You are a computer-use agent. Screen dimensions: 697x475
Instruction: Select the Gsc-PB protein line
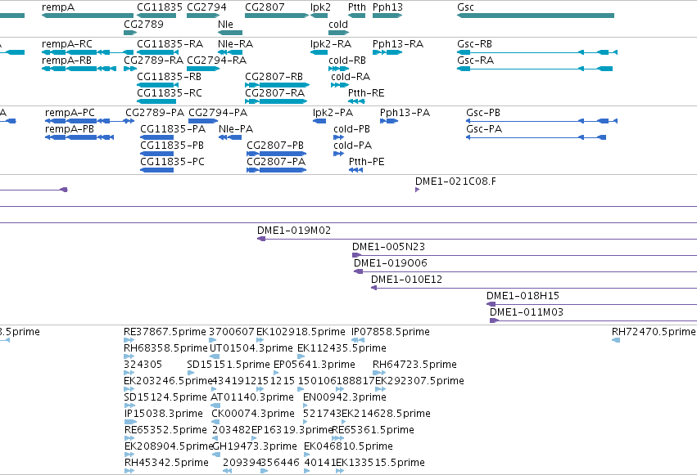(541, 121)
